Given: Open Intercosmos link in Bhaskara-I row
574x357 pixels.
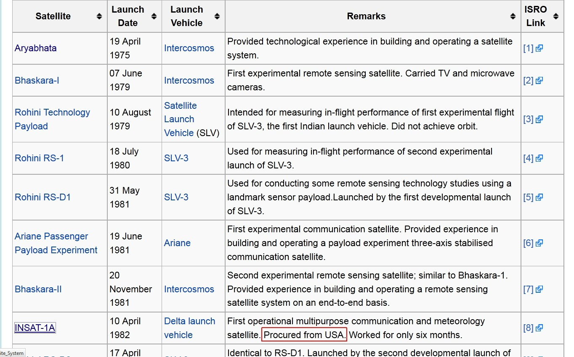Looking at the screenshot, I should (x=189, y=80).
